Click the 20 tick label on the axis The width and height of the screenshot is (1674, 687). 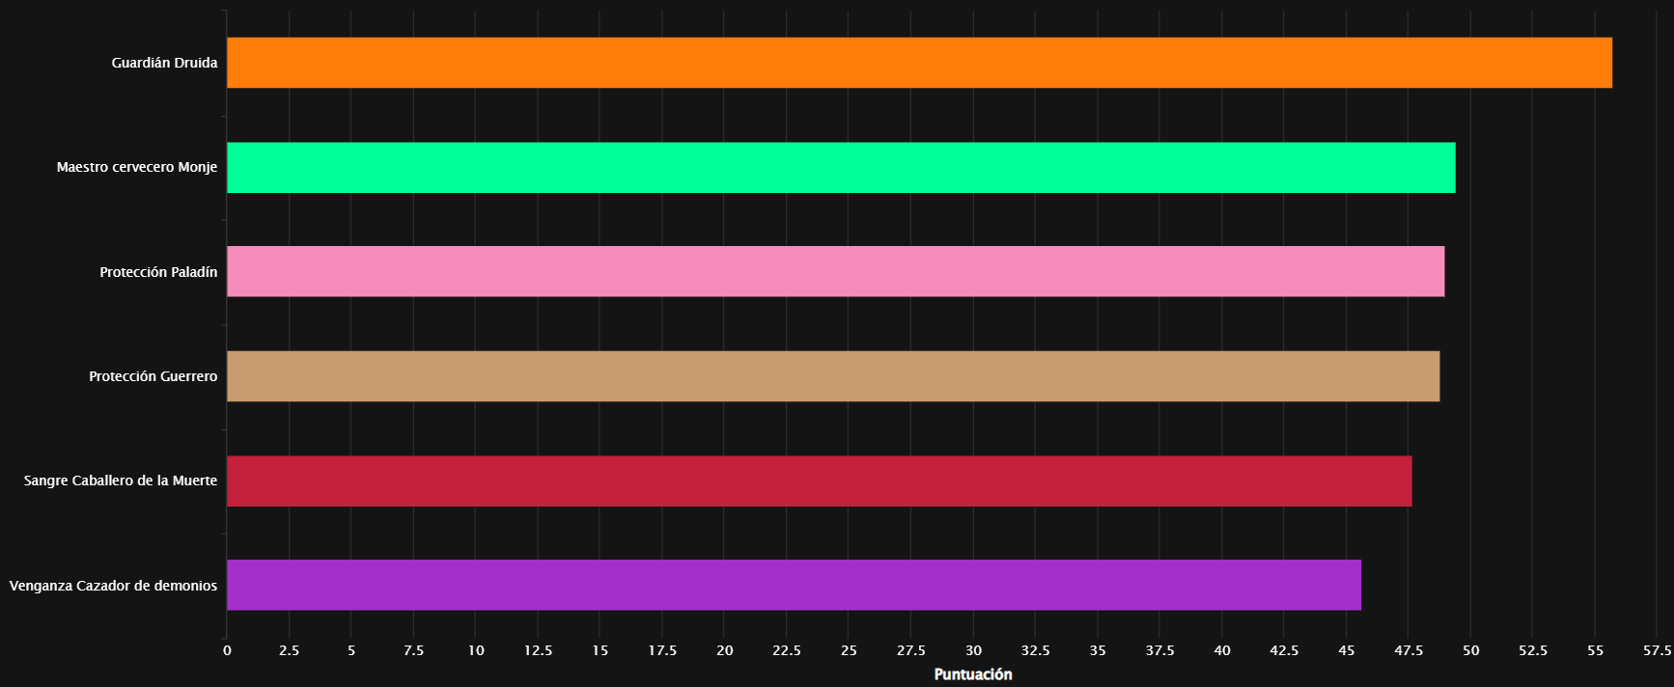pos(724,650)
